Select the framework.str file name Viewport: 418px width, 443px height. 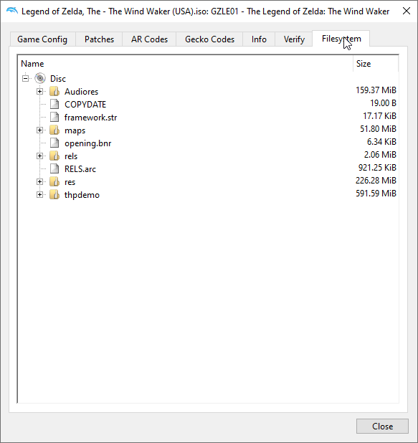91,118
